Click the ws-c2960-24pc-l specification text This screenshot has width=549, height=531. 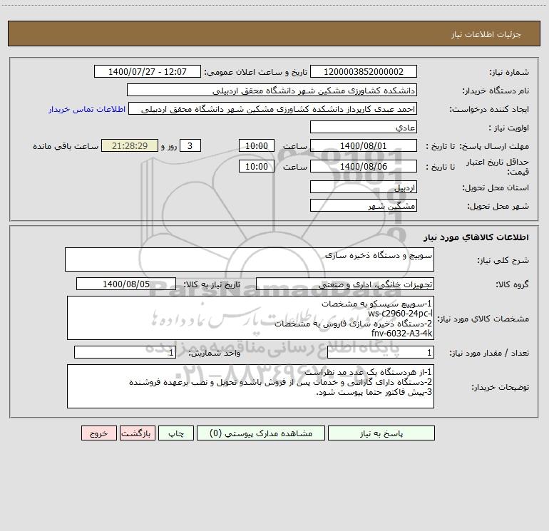point(400,314)
